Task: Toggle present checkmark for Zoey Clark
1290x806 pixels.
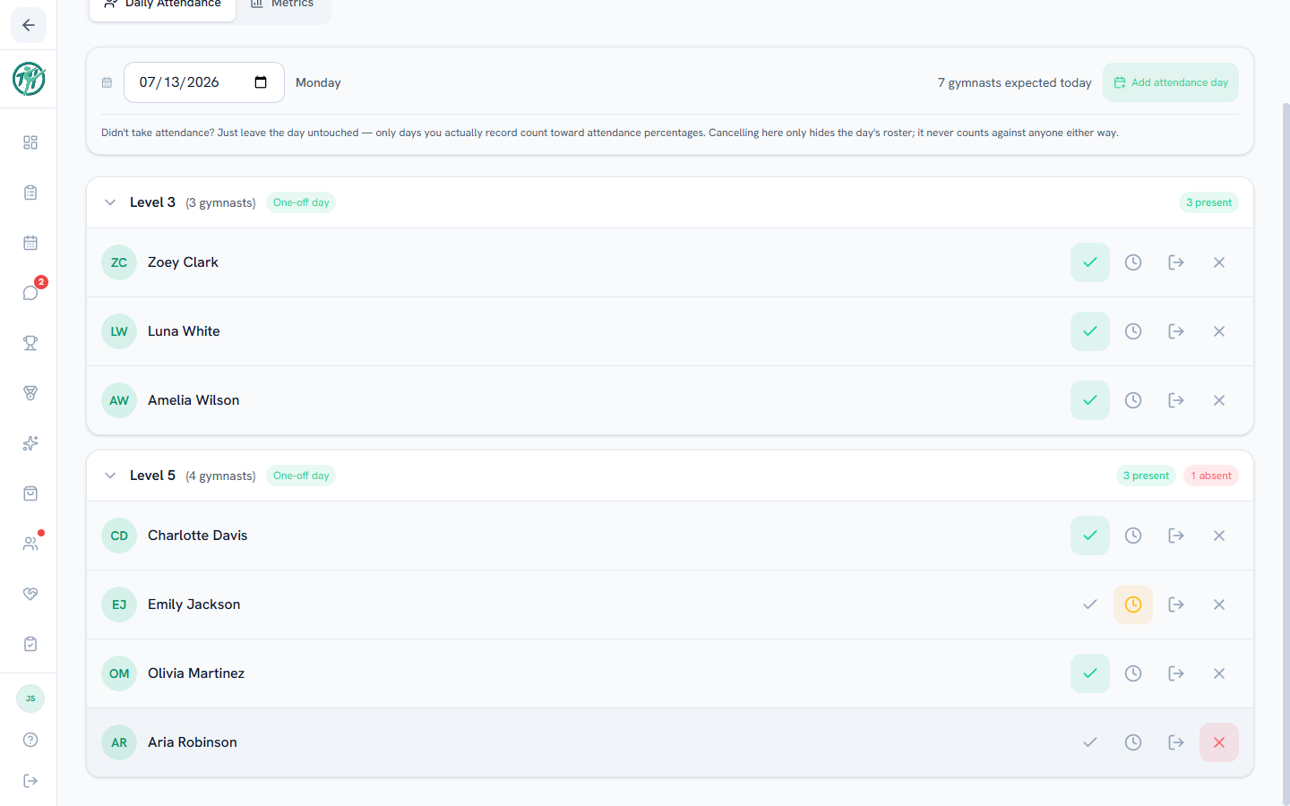Action: 1090,262
